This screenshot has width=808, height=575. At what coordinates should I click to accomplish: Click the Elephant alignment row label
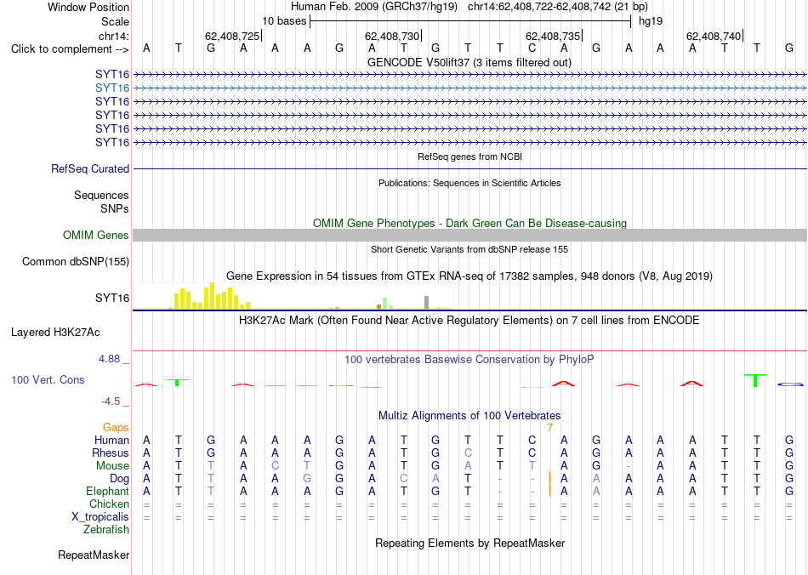(x=107, y=492)
